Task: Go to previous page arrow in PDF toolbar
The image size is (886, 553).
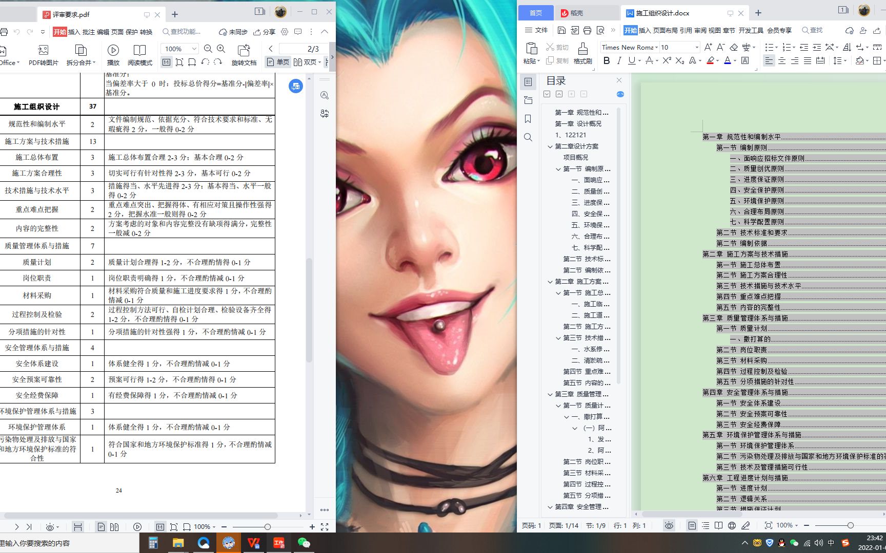Action: point(271,49)
